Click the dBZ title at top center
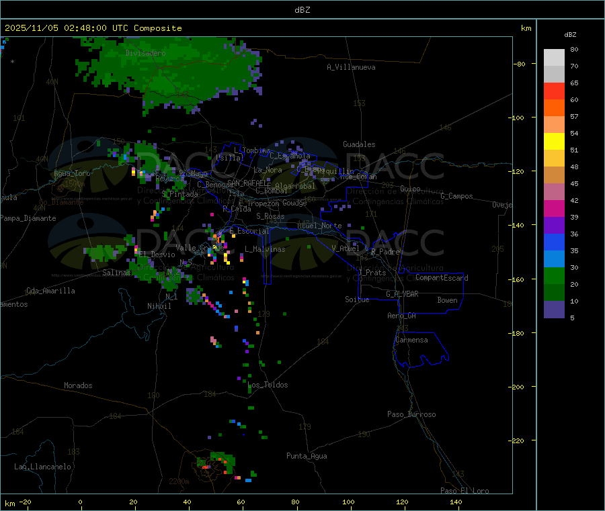This screenshot has width=605, height=511. [302, 10]
